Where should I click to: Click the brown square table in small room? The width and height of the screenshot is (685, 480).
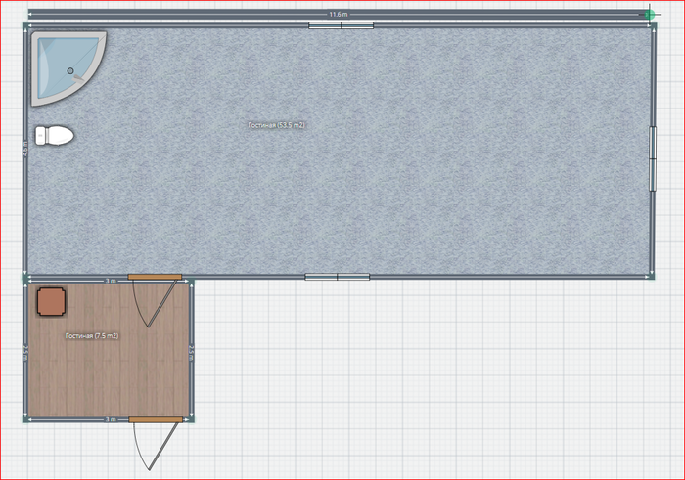pos(51,301)
